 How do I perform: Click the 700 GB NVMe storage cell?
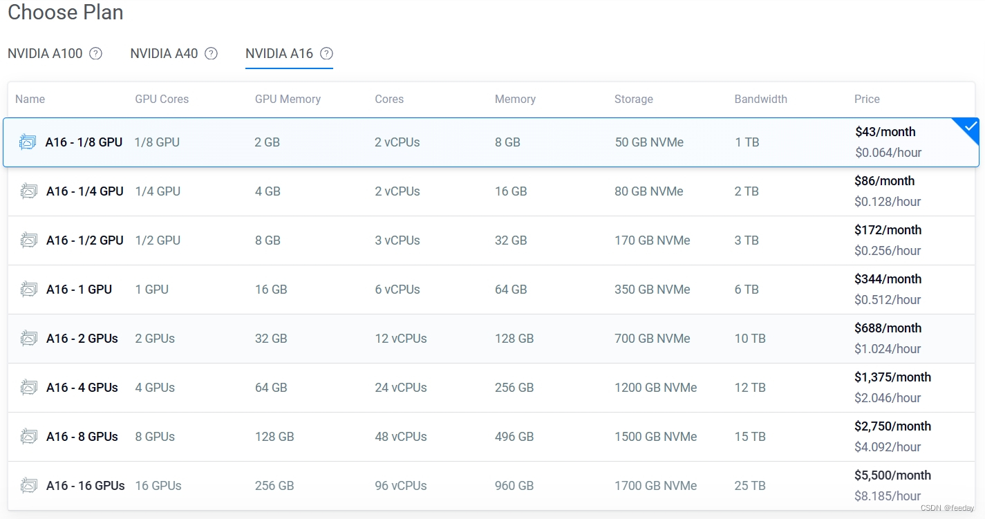653,339
